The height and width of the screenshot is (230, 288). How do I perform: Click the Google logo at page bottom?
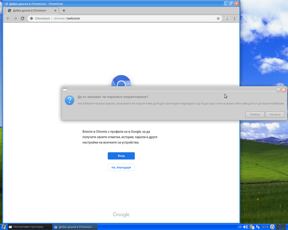121,214
